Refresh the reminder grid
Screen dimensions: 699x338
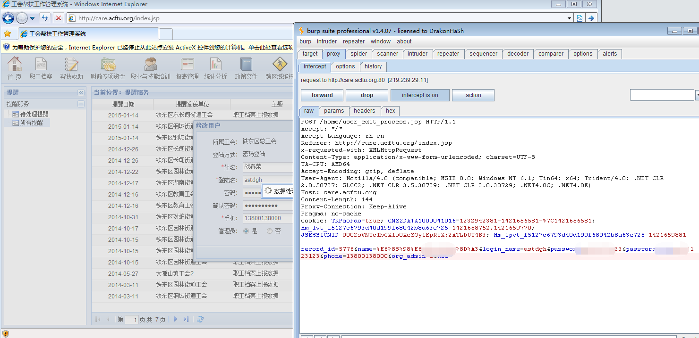click(200, 319)
